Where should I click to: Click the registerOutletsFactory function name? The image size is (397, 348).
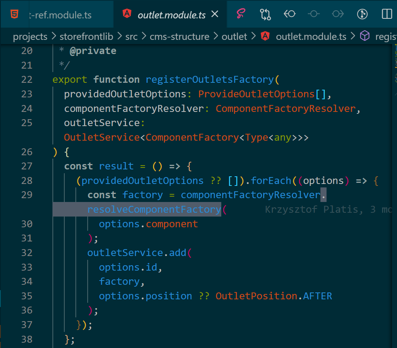point(210,80)
